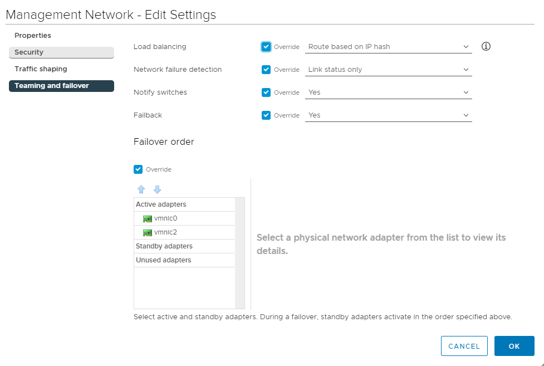Click the load balancing info icon
The height and width of the screenshot is (366, 544).
coord(486,47)
